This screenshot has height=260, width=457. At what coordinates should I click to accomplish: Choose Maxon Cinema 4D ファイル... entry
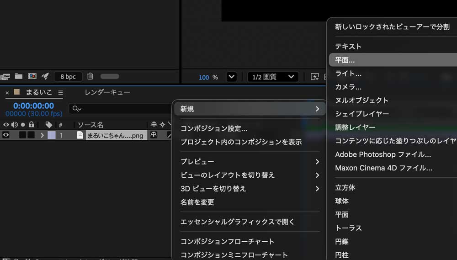(383, 168)
